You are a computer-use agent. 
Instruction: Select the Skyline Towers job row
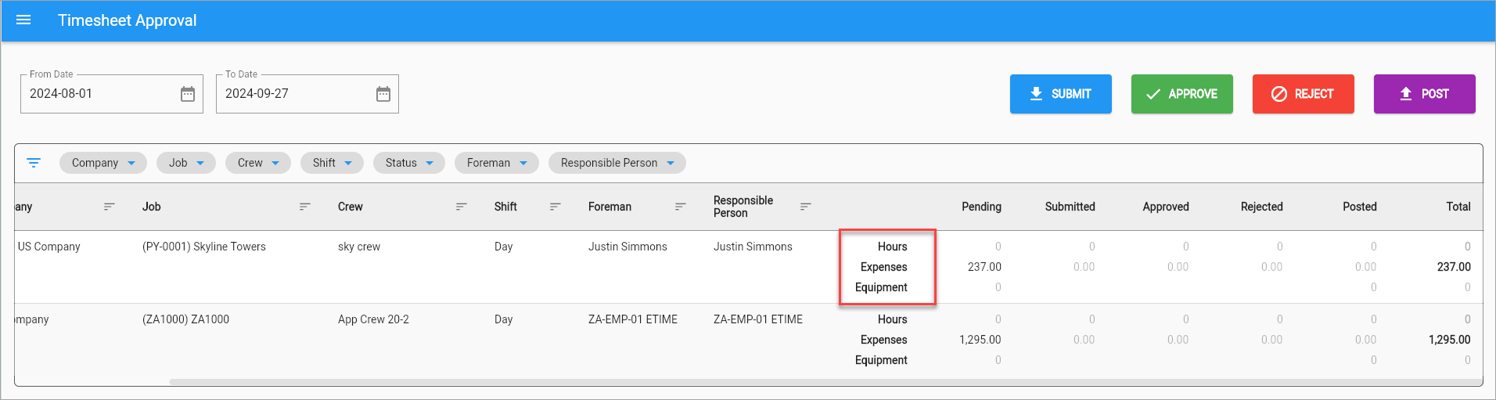(749, 267)
